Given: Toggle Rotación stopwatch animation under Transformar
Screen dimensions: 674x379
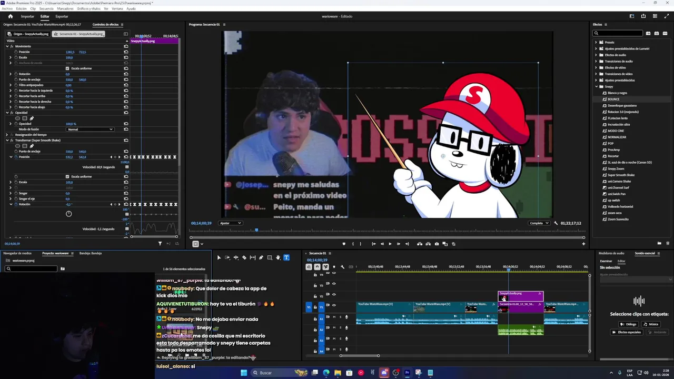Looking at the screenshot, I should tap(16, 204).
